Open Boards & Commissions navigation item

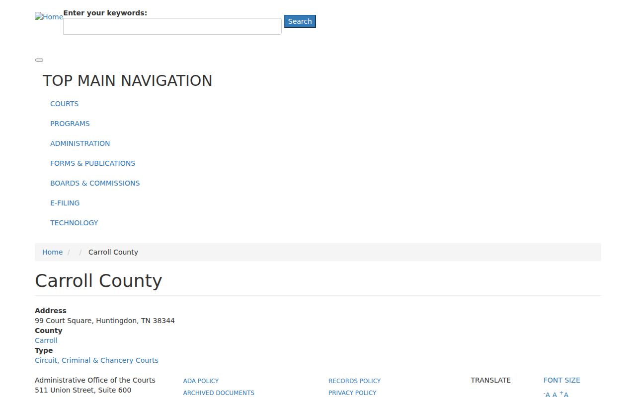tap(95, 183)
